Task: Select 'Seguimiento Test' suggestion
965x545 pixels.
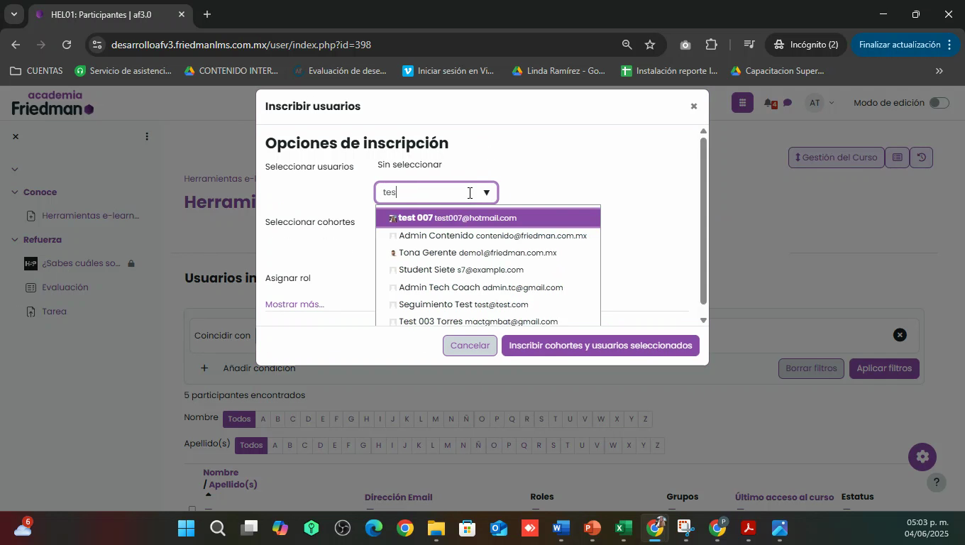Action: [488, 304]
